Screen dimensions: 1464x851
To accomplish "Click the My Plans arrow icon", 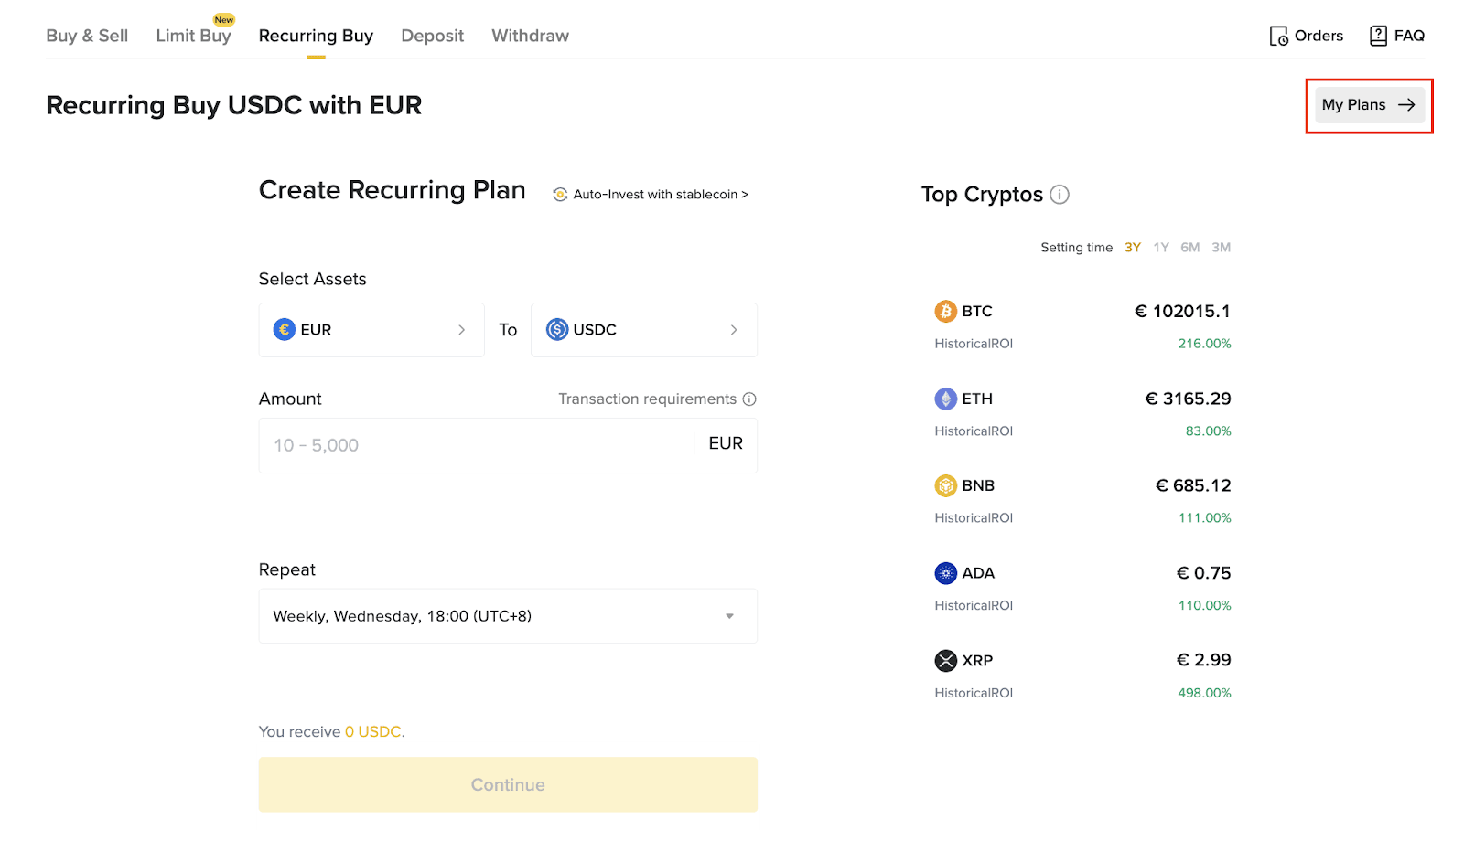I will tap(1406, 105).
